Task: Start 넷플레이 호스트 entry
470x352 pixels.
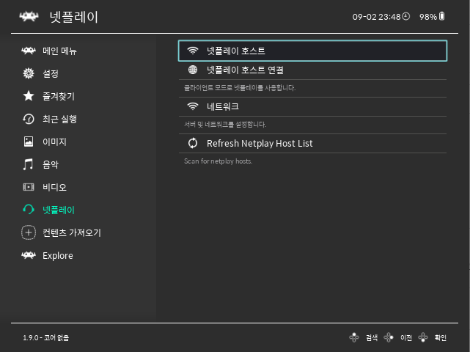Action: point(312,51)
